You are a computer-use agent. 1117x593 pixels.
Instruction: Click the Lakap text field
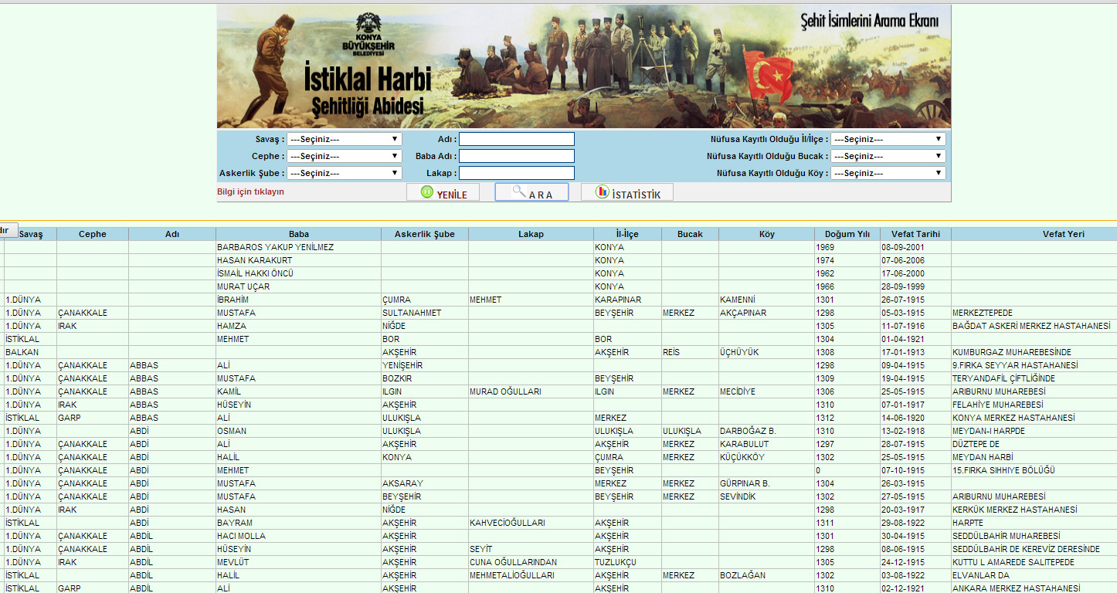click(517, 173)
